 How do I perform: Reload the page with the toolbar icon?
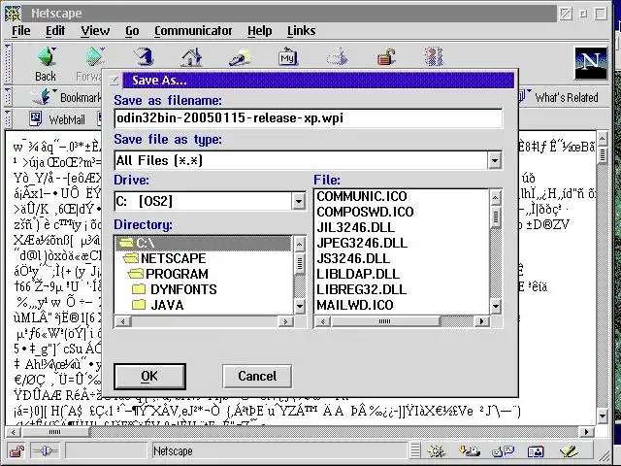point(143,56)
